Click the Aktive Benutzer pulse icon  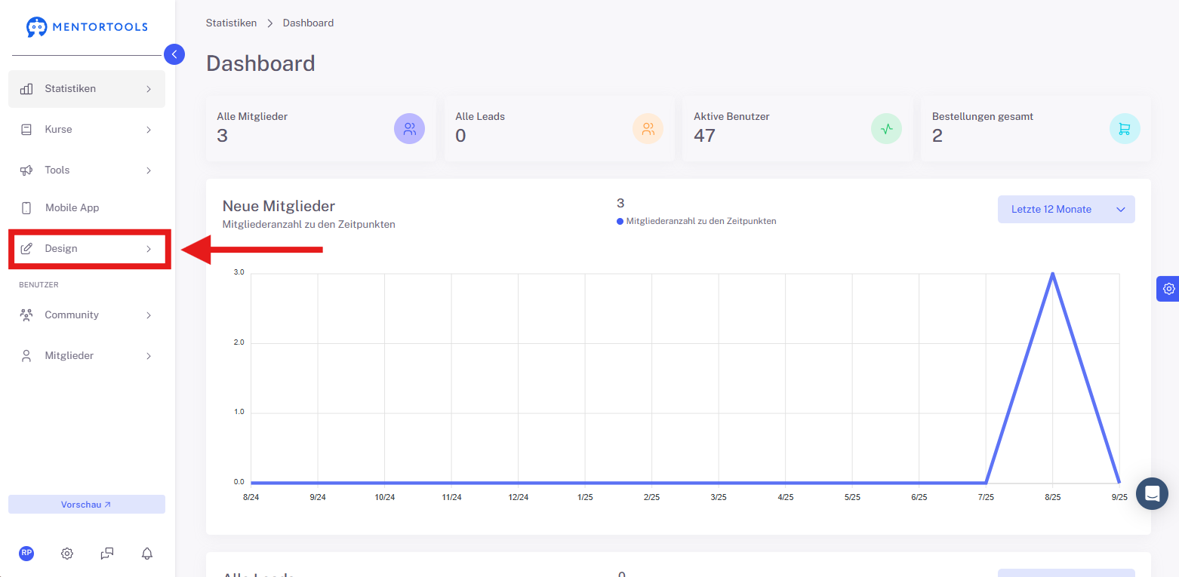(886, 129)
